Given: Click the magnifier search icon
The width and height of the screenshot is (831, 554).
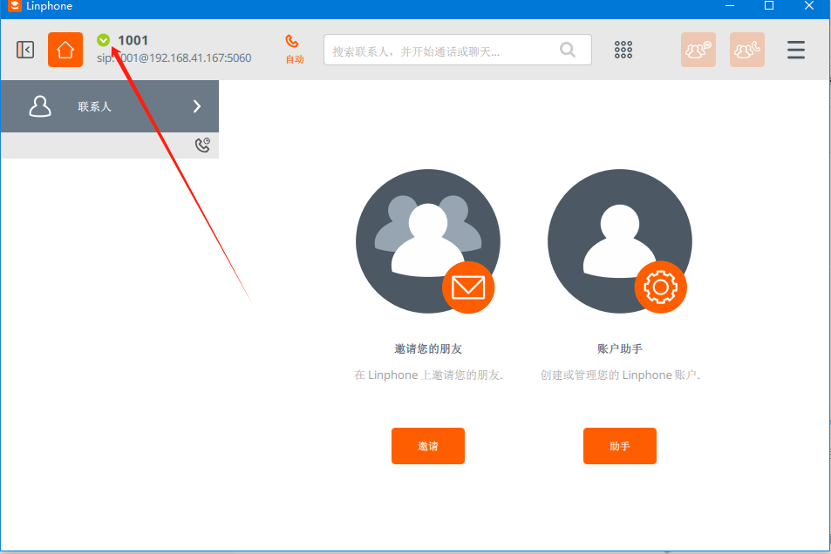Looking at the screenshot, I should pyautogui.click(x=567, y=50).
